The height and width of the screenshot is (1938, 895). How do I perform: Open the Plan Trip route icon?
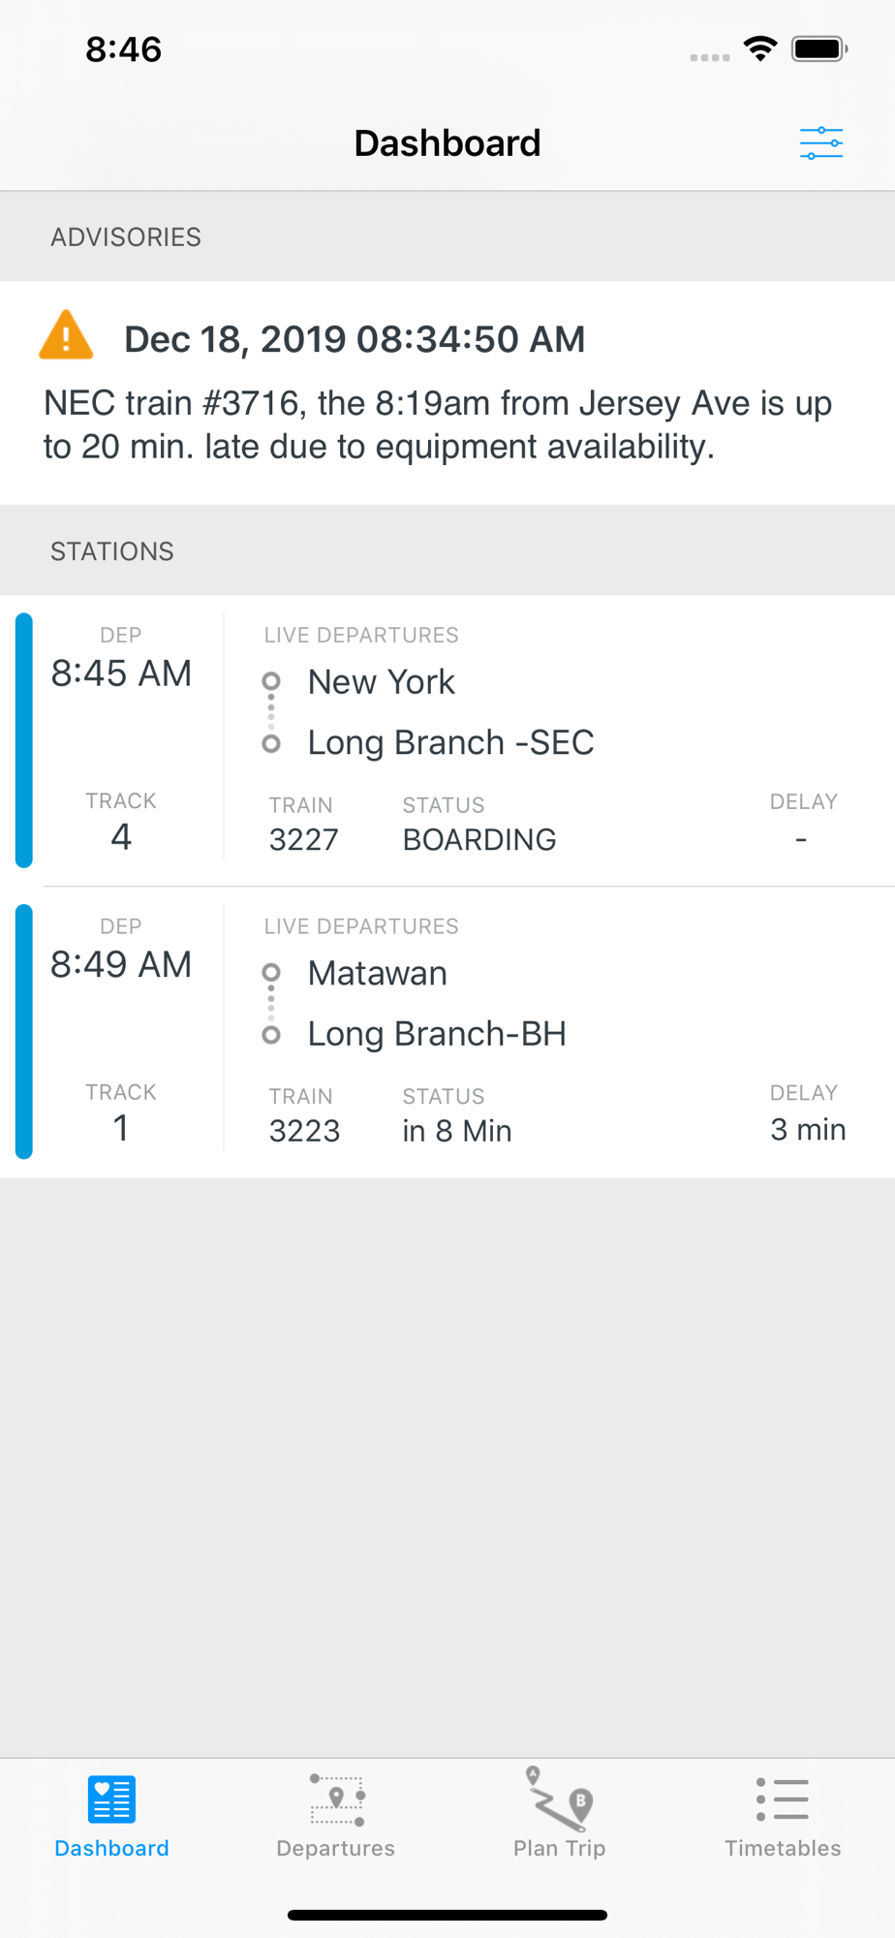coord(560,1799)
